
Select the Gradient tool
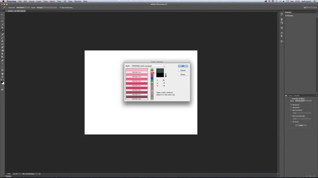pyautogui.click(x=2, y=50)
